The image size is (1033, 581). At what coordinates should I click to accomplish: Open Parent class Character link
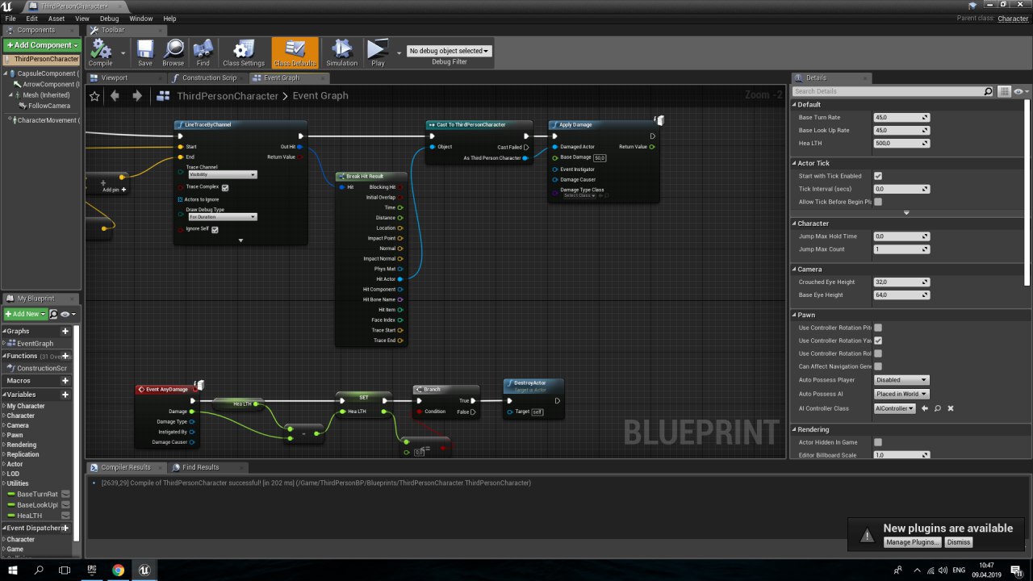tap(1013, 19)
